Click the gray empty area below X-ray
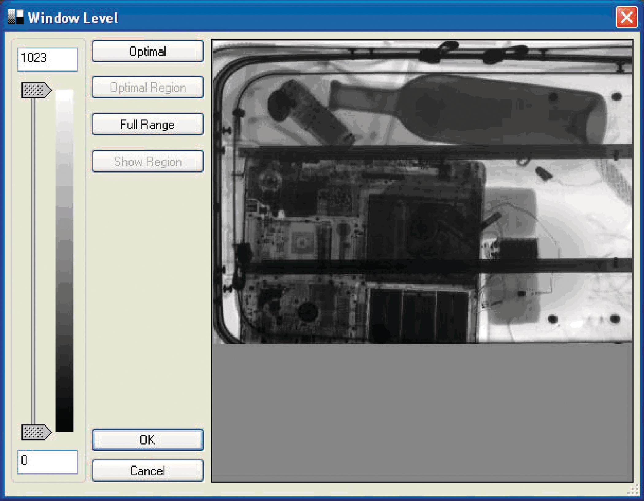The width and height of the screenshot is (644, 501). (422, 412)
